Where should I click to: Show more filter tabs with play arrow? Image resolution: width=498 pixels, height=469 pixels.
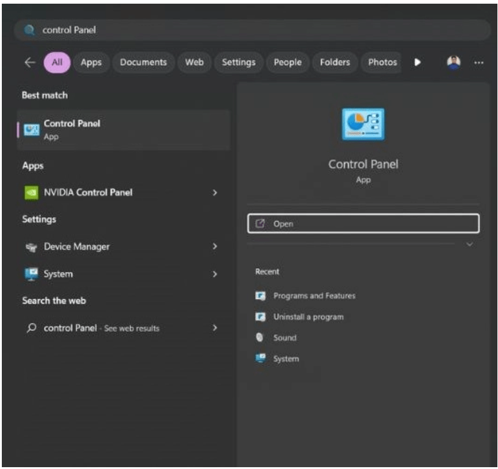tap(418, 62)
